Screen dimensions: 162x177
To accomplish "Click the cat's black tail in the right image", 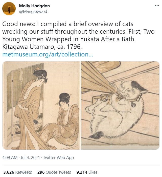I will point(97,136).
